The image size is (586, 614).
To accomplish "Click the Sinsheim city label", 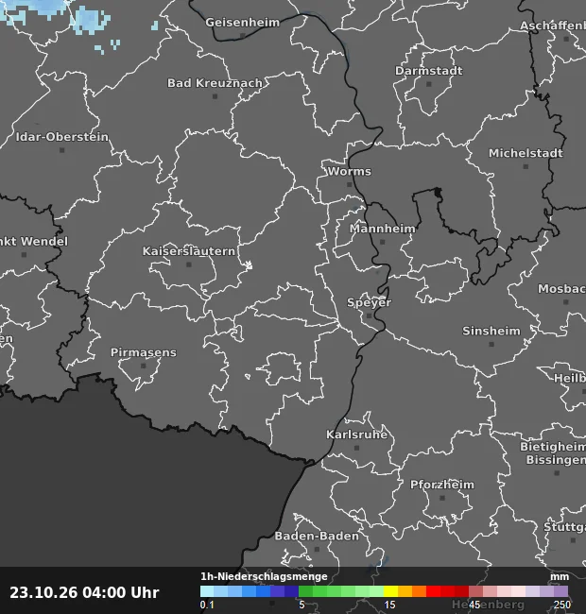I will click(491, 331).
